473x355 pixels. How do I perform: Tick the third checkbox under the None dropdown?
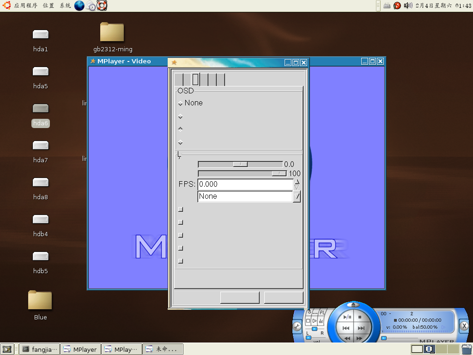(181, 235)
